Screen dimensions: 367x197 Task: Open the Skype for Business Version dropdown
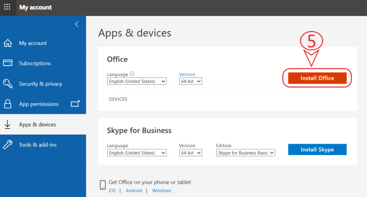[x=191, y=153]
